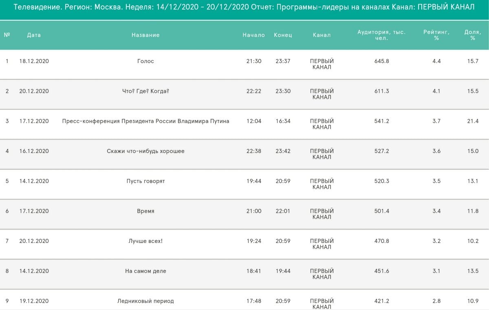This screenshot has width=489, height=310.
Task: Click the audience value 611.3
Action: pyautogui.click(x=382, y=91)
